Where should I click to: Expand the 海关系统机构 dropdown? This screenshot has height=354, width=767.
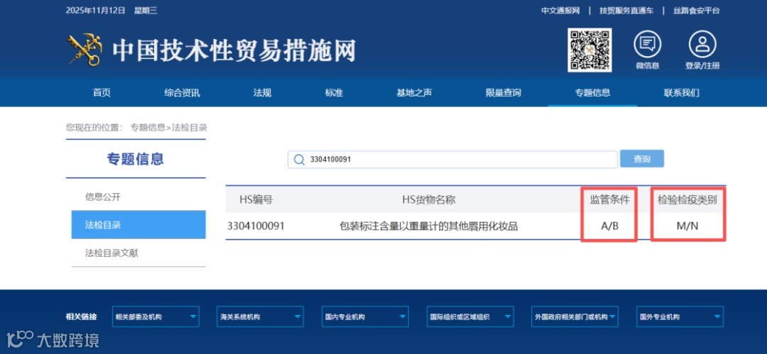260,317
